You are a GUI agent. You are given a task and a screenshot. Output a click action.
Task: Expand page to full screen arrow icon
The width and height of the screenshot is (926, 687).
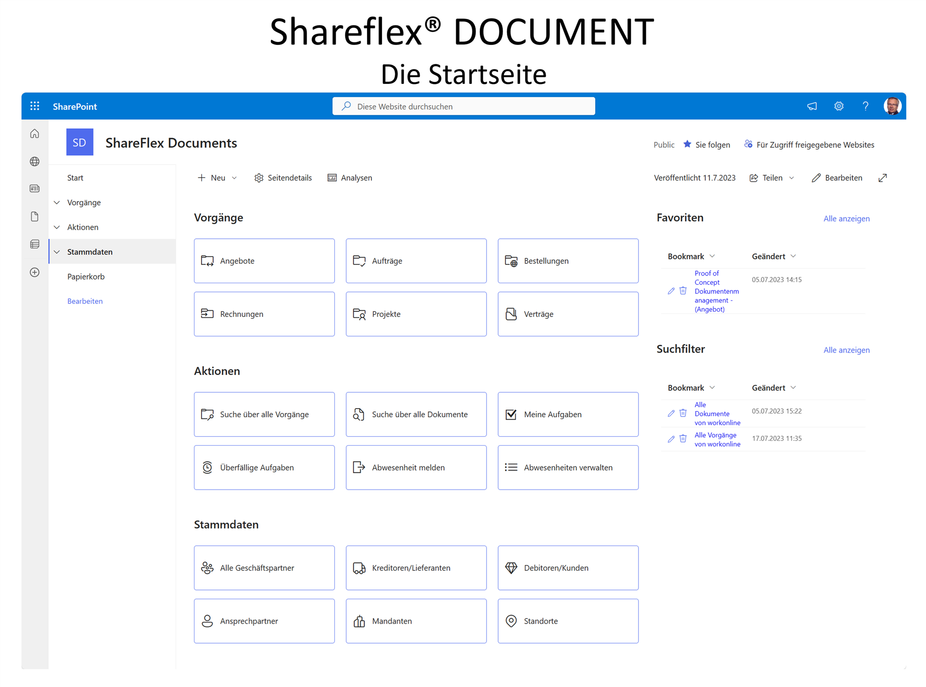tap(883, 178)
